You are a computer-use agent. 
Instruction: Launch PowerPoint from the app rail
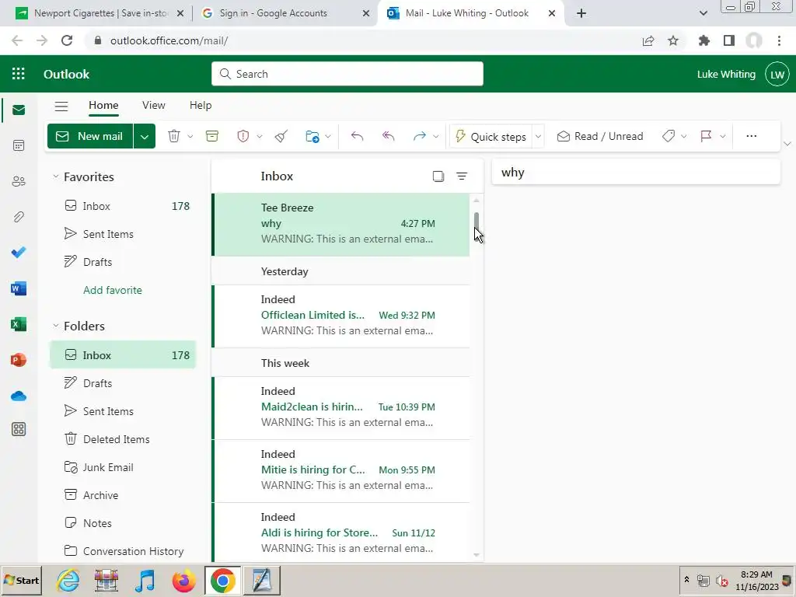(19, 359)
